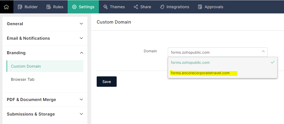284x124 pixels.
Task: Expand Email & Notifications section
Action: pos(81,38)
